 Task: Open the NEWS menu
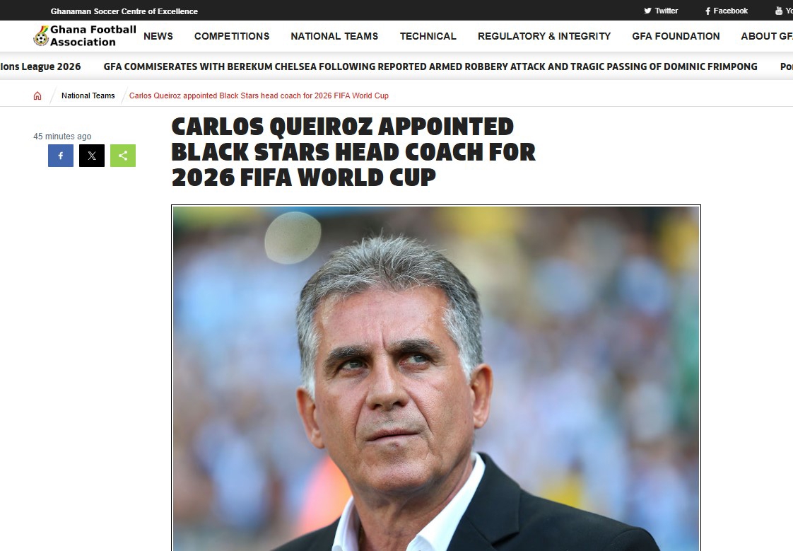(x=158, y=36)
